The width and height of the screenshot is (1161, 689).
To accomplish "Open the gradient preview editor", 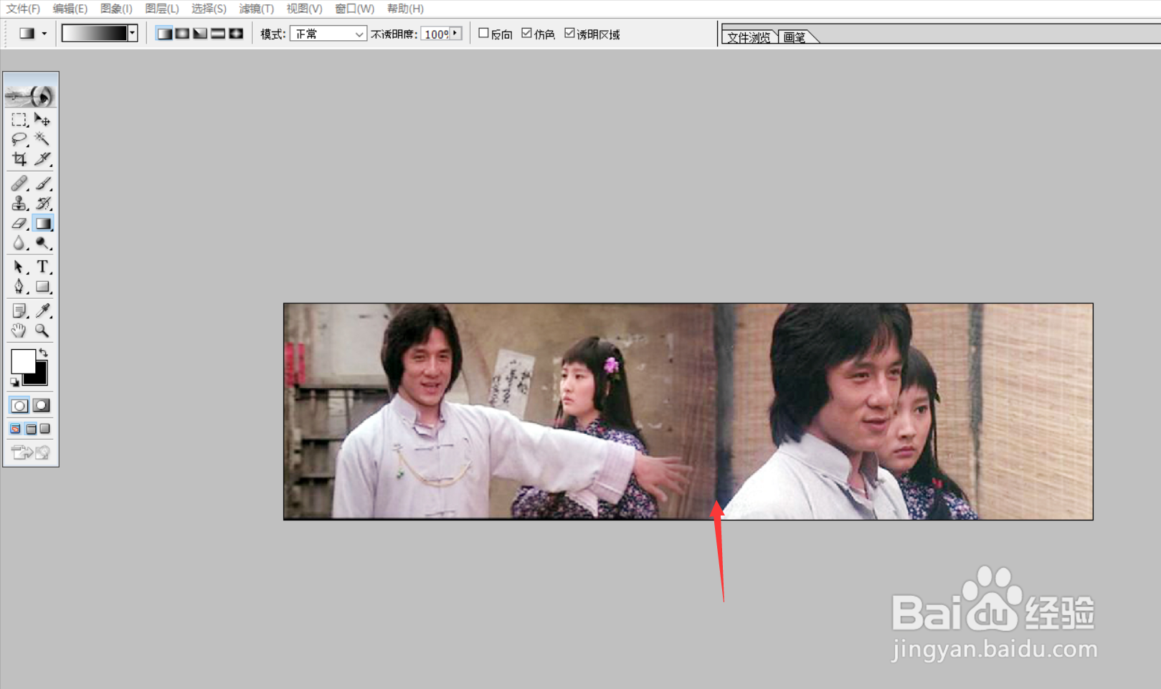I will coord(95,33).
